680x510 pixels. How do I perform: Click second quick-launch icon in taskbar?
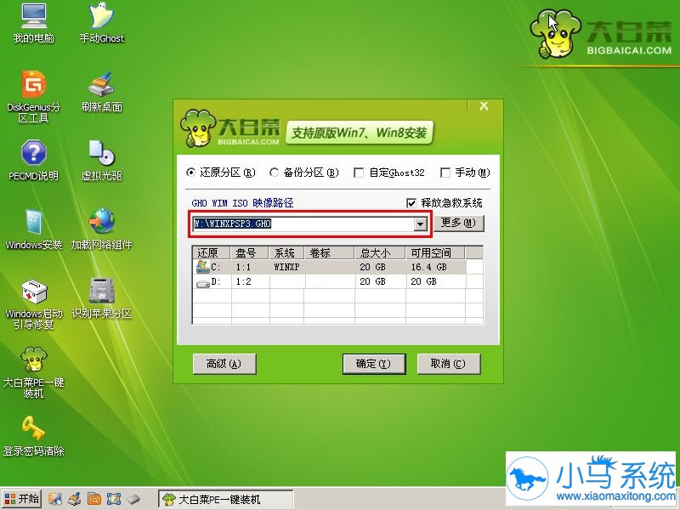pyautogui.click(x=75, y=499)
